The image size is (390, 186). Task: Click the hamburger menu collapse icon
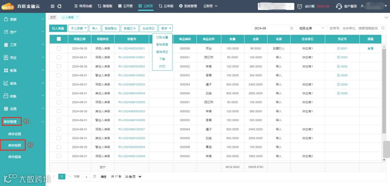coord(52,6)
